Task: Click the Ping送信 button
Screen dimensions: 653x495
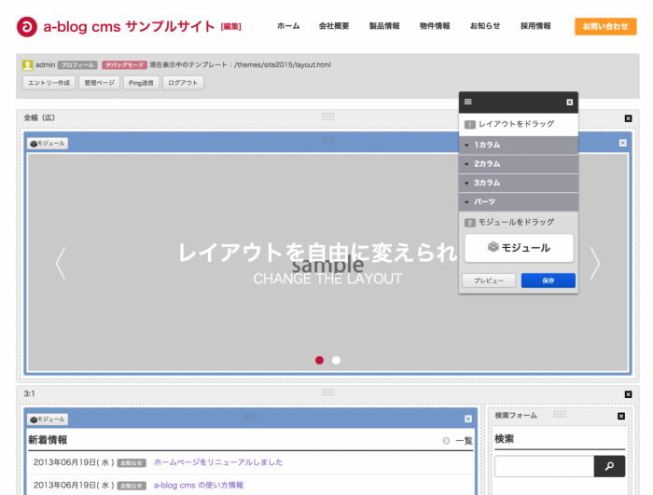Action: 141,83
